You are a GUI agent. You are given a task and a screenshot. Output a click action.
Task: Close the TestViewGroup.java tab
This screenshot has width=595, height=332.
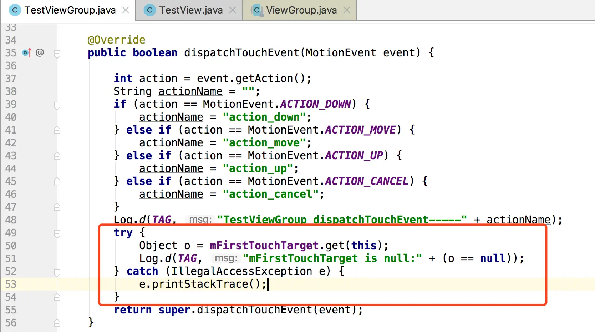point(126,10)
